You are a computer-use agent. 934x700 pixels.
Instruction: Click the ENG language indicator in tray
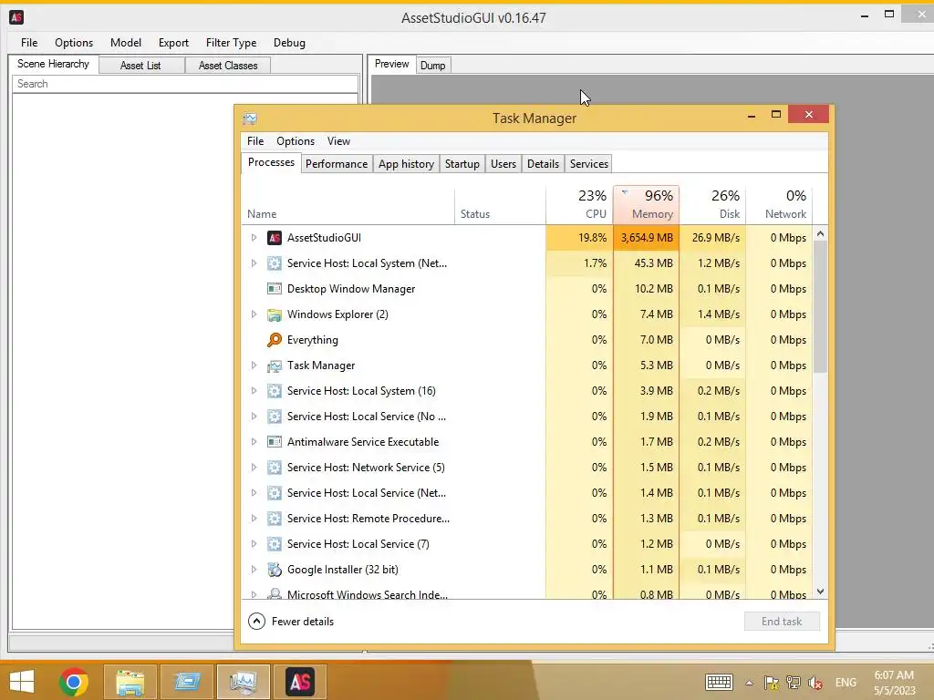point(846,683)
